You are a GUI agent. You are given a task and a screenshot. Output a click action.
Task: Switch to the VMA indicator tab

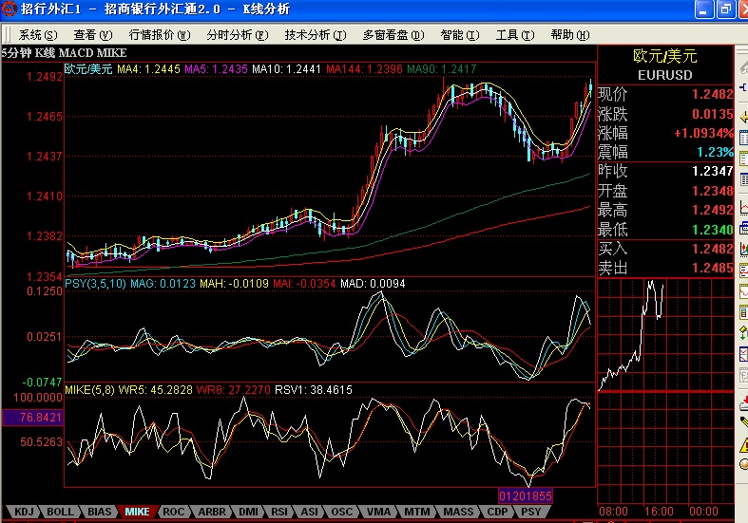[x=379, y=512]
